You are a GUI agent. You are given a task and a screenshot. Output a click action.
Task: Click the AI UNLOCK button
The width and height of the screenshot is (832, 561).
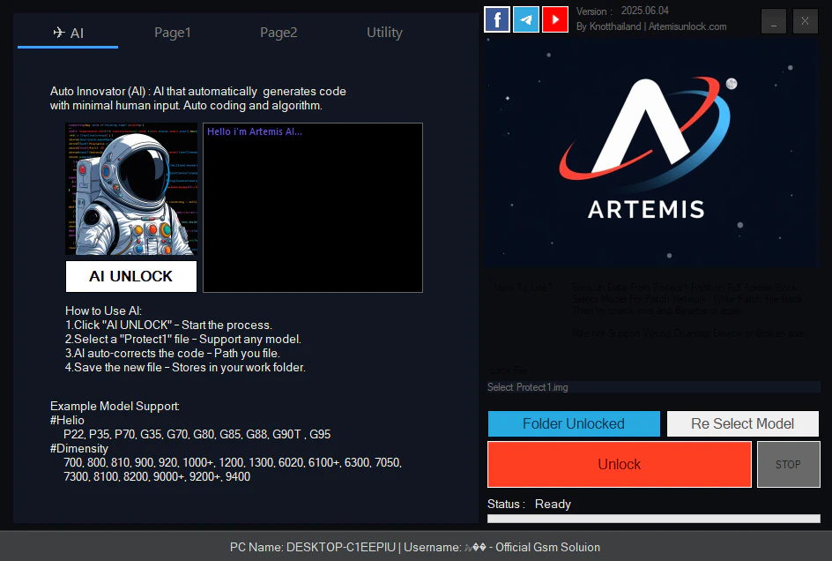(131, 276)
